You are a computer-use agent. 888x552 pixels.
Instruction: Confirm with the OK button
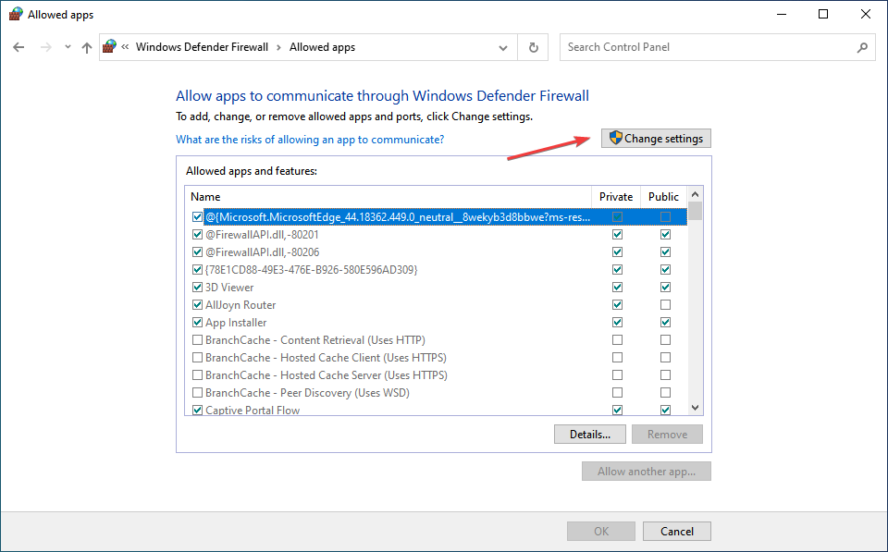click(x=601, y=531)
